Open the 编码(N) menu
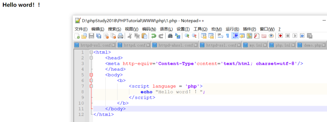Image resolution: width=327 pixels, height=122 pixels. click(149, 29)
